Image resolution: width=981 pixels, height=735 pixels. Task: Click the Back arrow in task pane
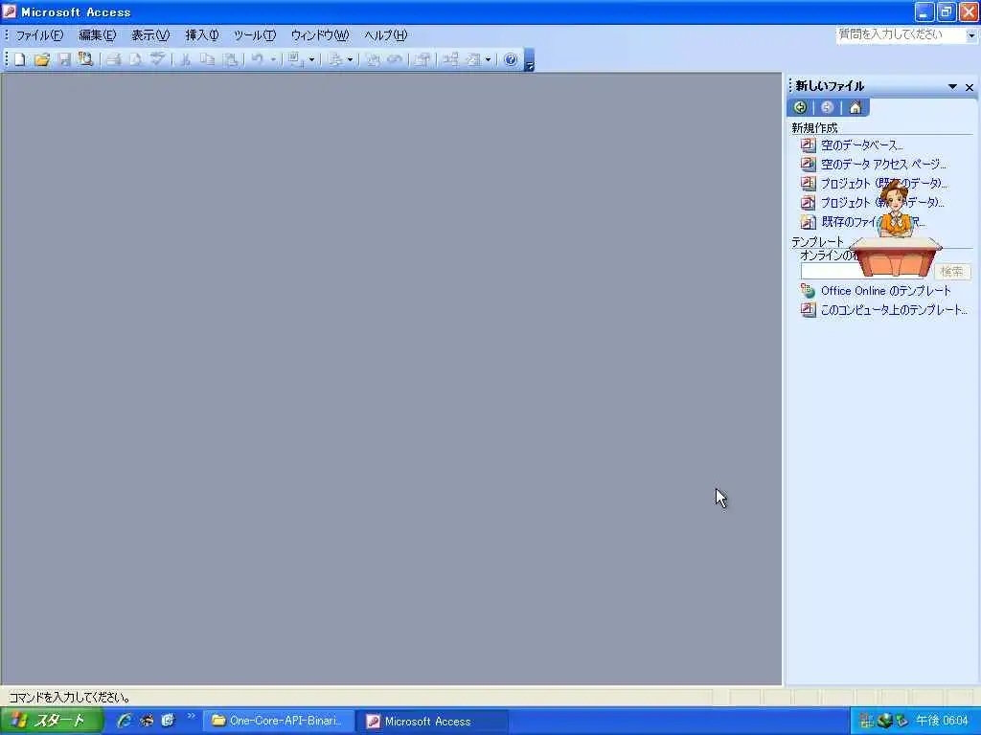(800, 107)
